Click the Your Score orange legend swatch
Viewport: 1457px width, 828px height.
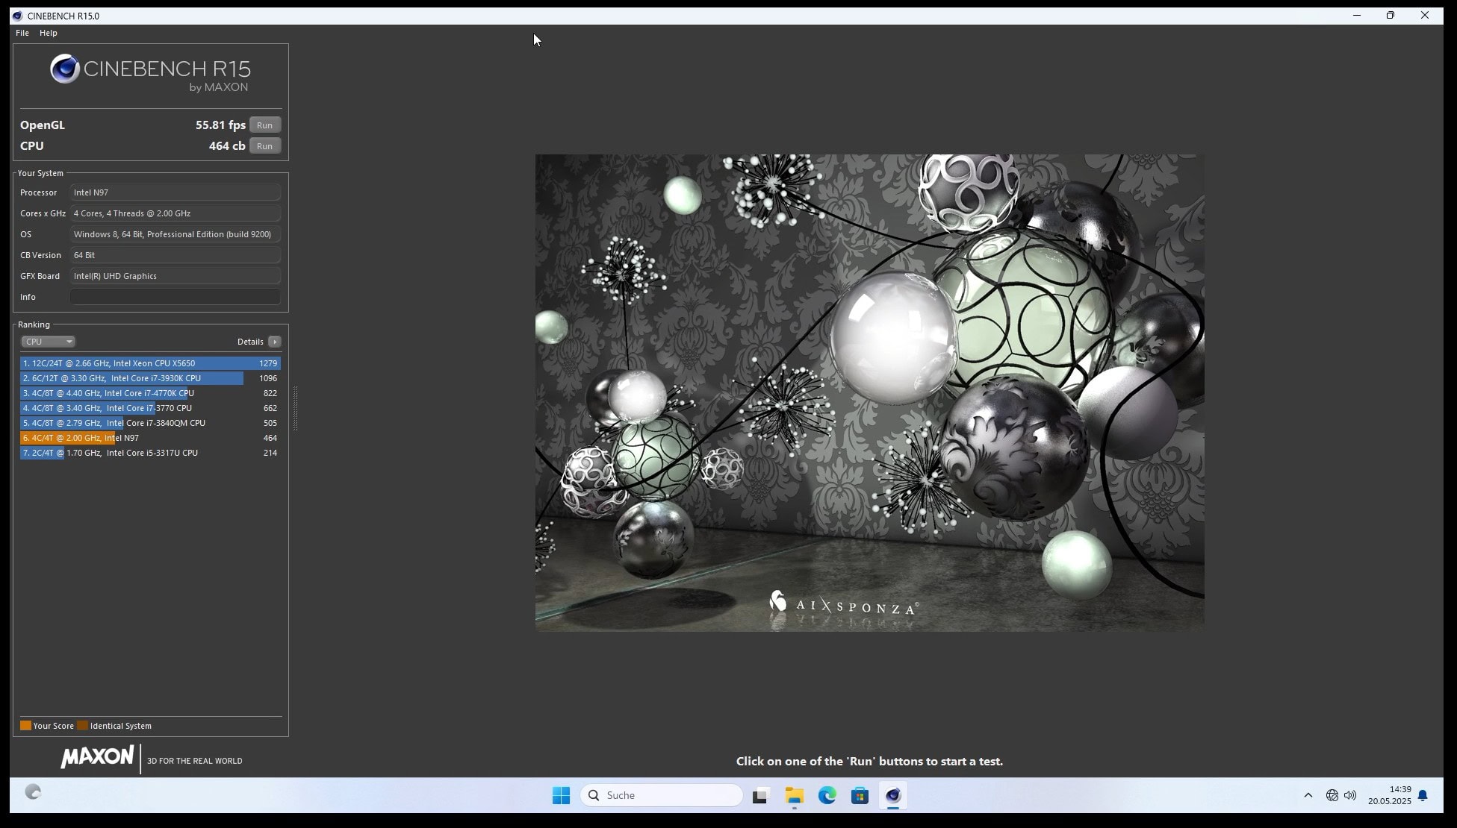point(25,726)
